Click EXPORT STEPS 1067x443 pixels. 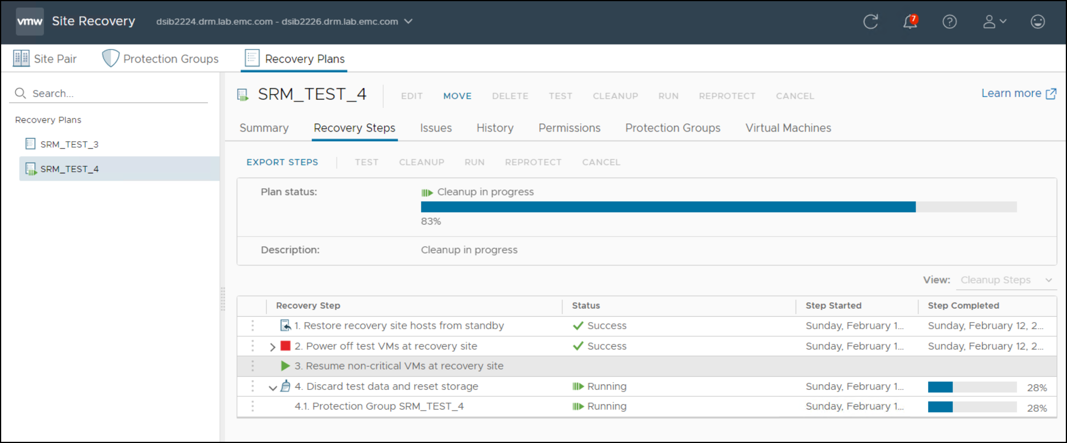click(x=282, y=162)
